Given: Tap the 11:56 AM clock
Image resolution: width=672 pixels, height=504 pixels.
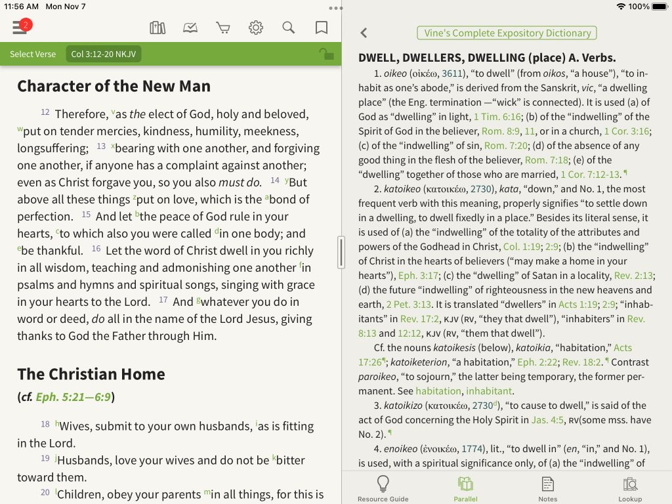Looking at the screenshot, I should (22, 7).
